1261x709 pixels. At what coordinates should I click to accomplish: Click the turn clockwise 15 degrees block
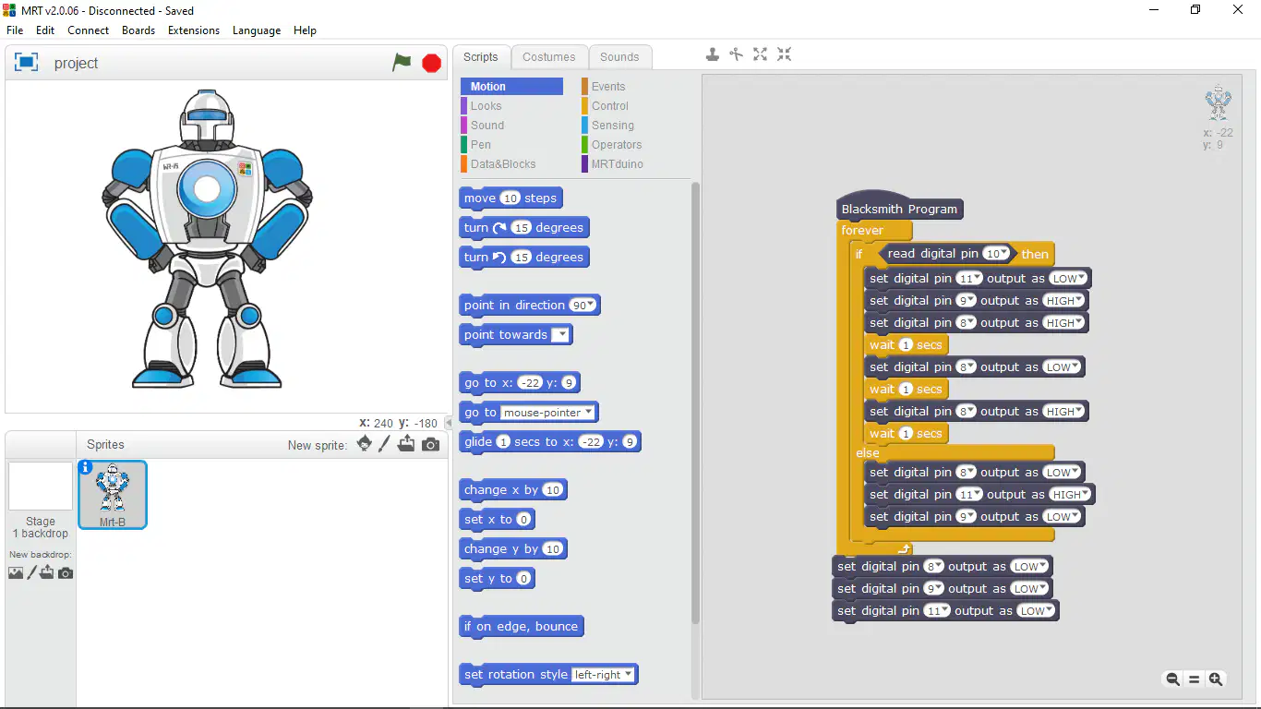pos(523,228)
